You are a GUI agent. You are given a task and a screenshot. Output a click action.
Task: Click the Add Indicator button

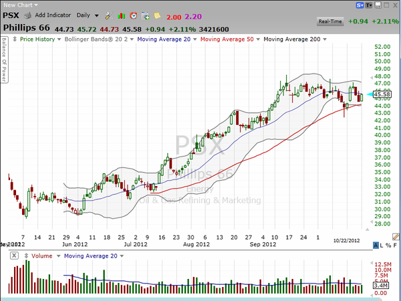(x=53, y=15)
